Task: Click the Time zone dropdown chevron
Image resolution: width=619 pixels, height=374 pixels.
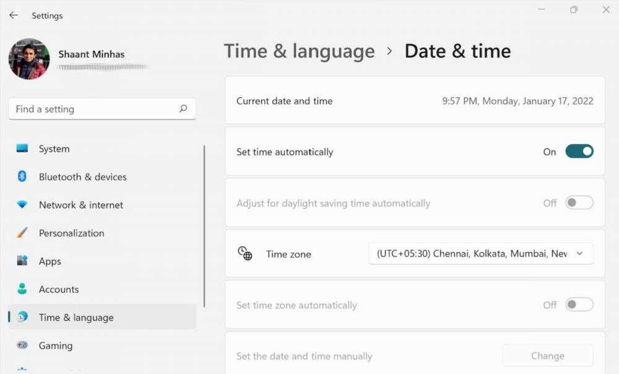Action: click(580, 254)
